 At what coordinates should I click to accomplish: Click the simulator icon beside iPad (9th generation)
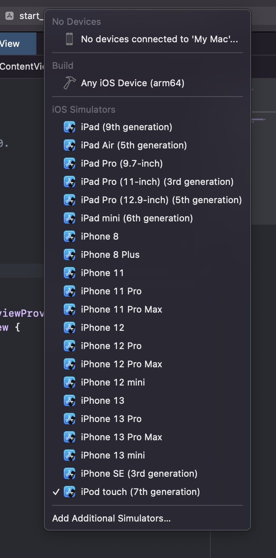(69, 127)
